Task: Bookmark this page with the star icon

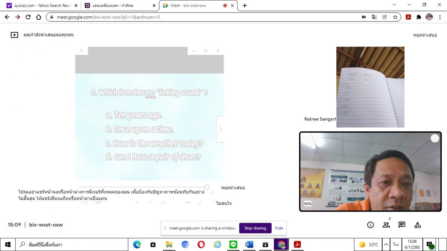Action: click(x=395, y=17)
